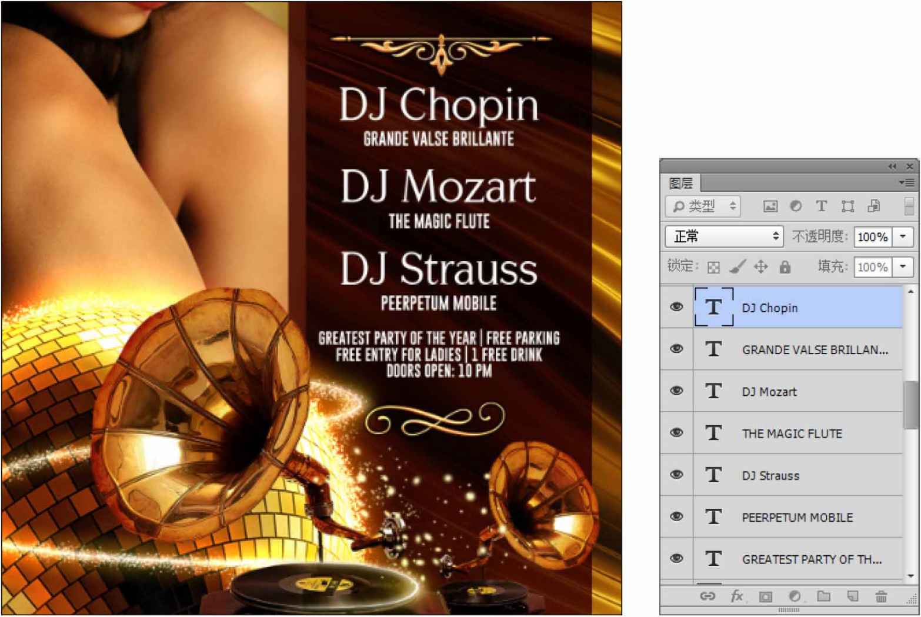Click the layers list scrollbar thumb
This screenshot has width=921, height=617.
[x=910, y=405]
